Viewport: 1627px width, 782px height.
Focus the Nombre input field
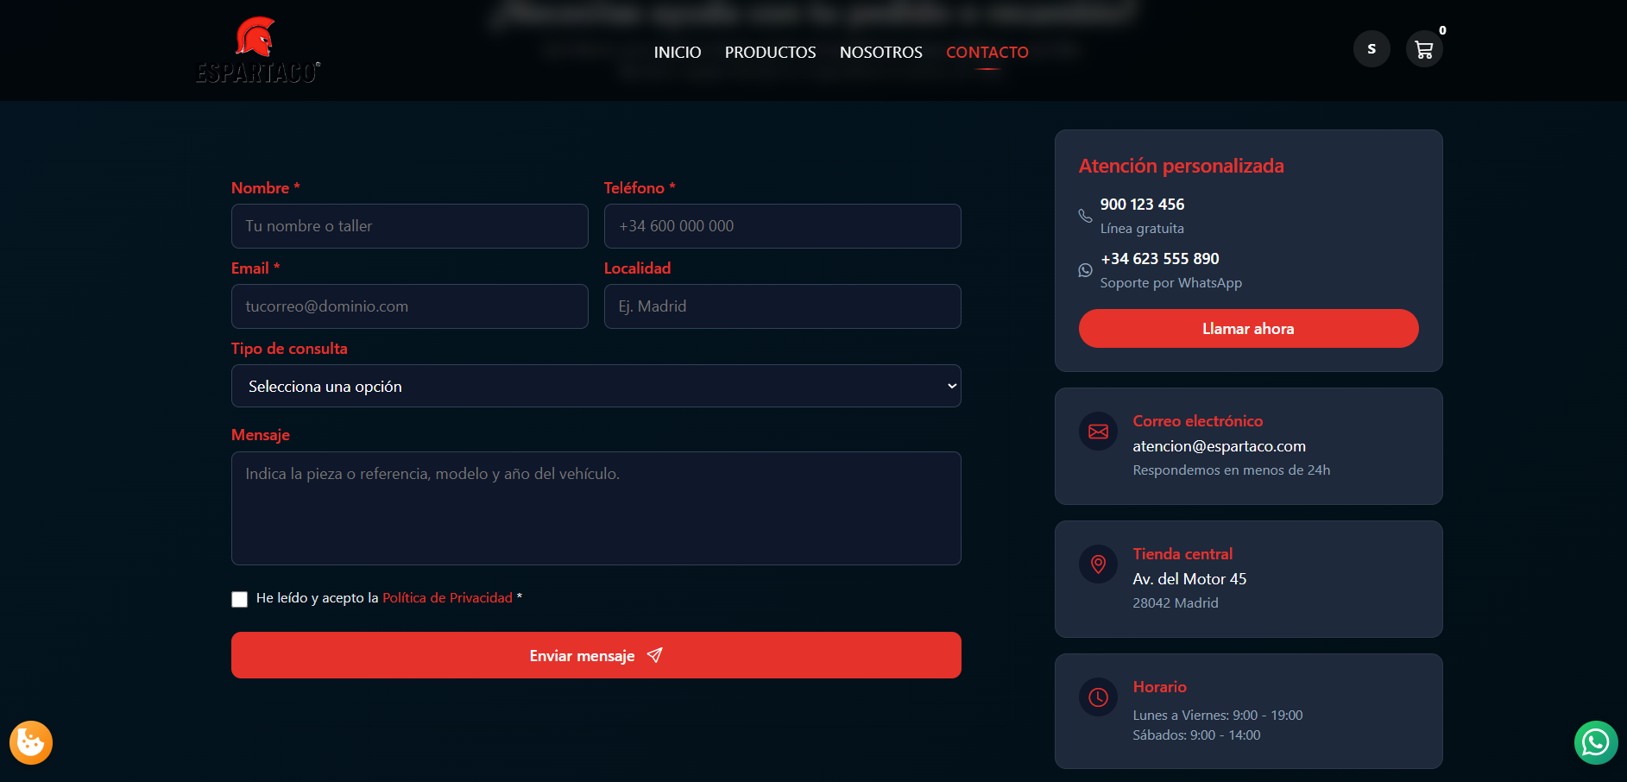point(410,226)
